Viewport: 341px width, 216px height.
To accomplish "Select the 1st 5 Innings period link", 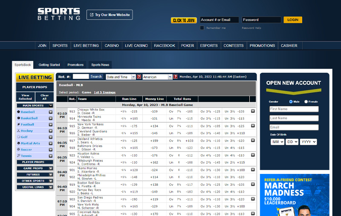I will click(104, 92).
